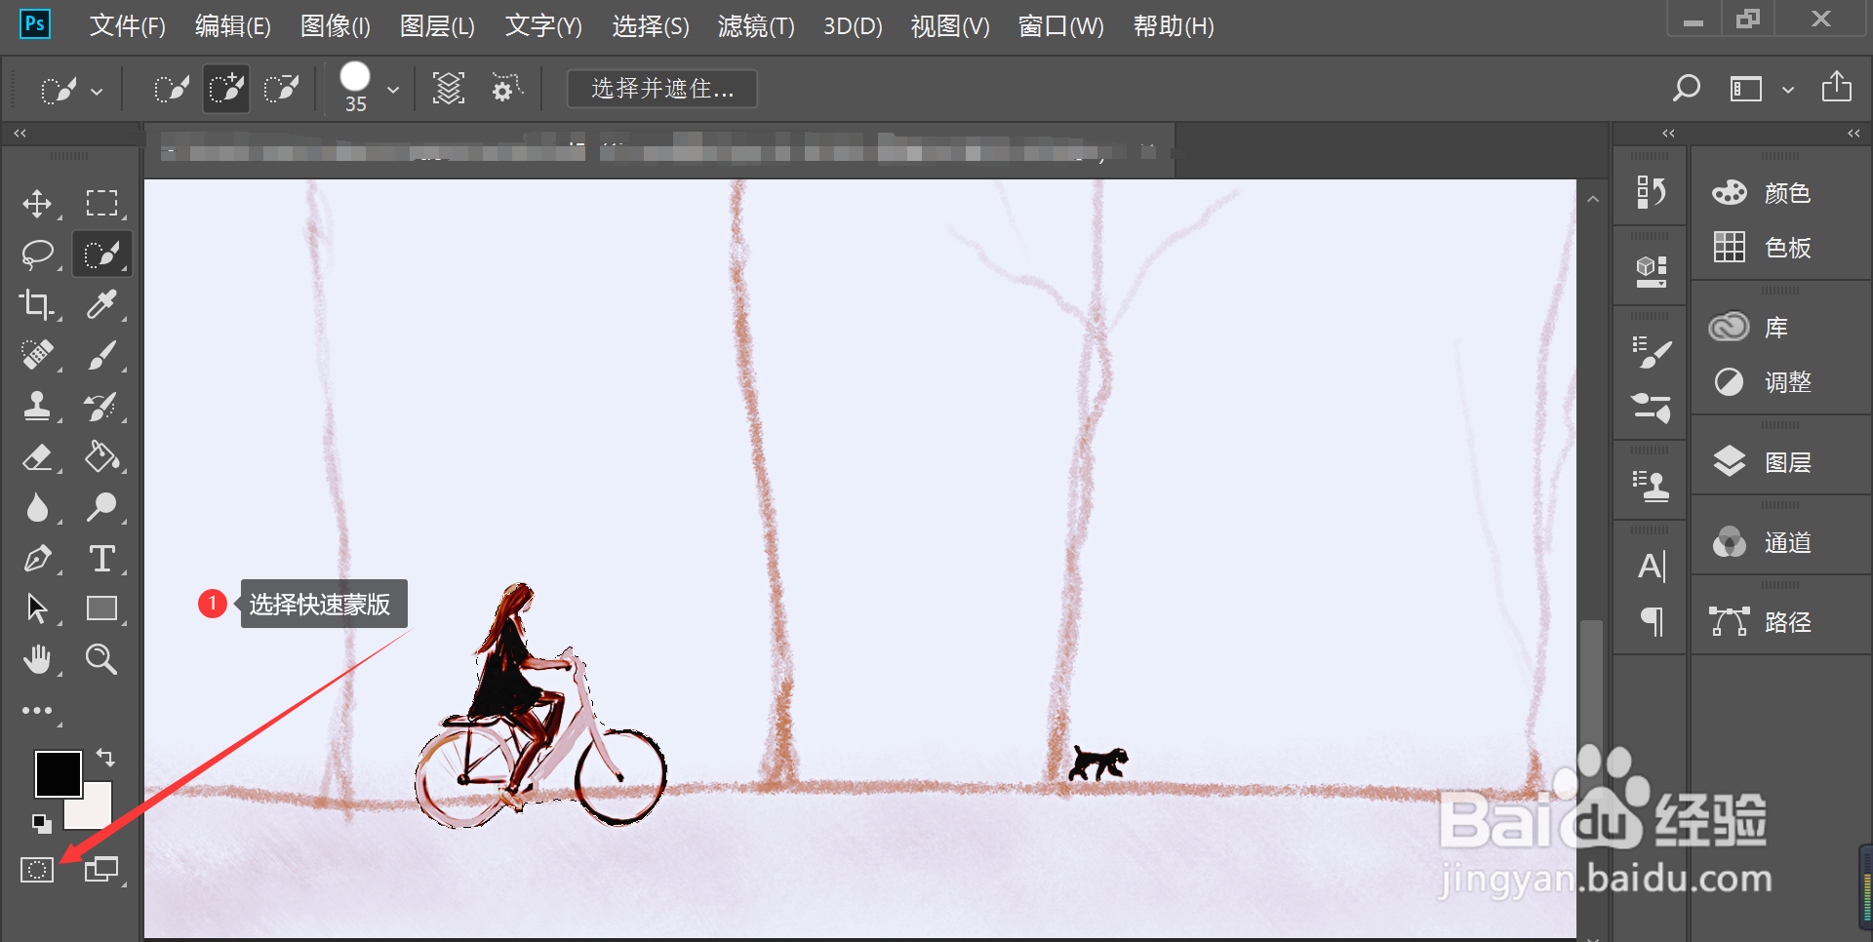1873x942 pixels.
Task: Expand the workspace dropdown arrow
Action: click(x=1788, y=90)
